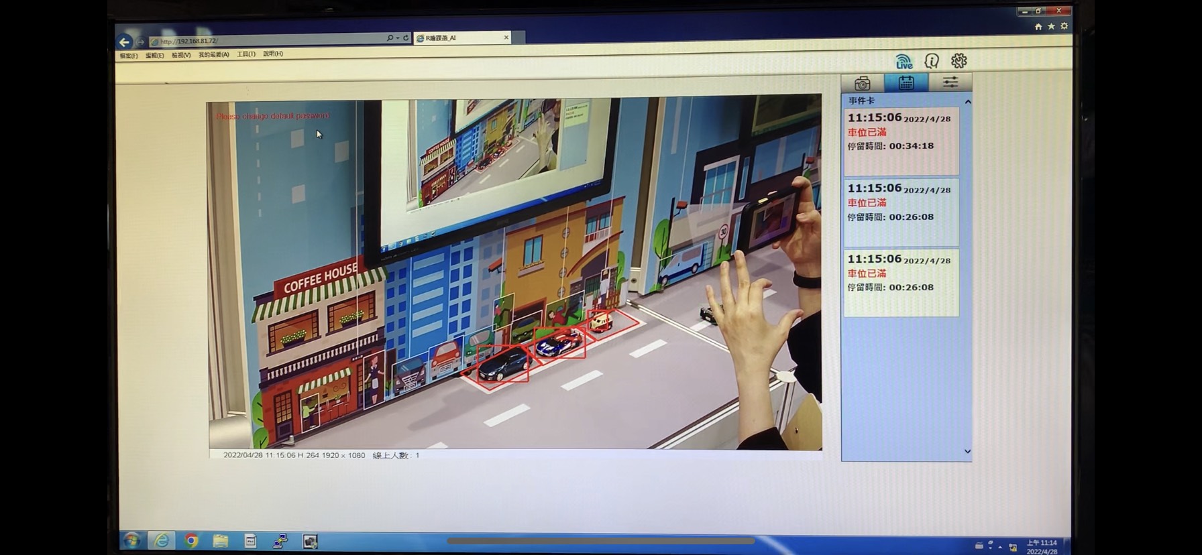Image resolution: width=1202 pixels, height=555 pixels.
Task: Open the 工具(T) menu
Action: pyautogui.click(x=245, y=54)
